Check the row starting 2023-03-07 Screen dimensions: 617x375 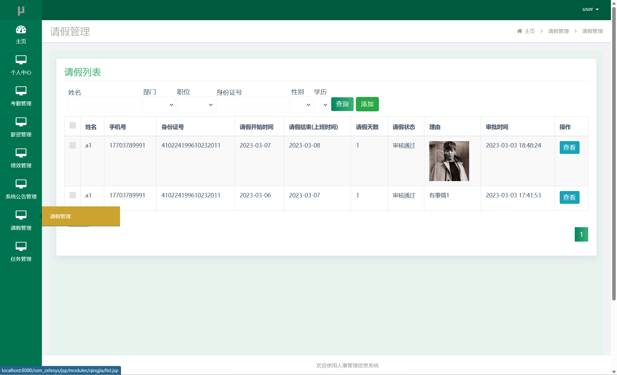pos(73,145)
